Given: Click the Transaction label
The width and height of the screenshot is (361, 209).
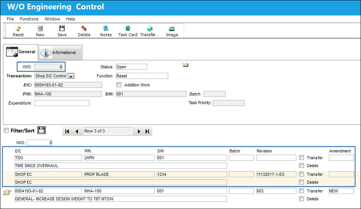Looking at the screenshot, I should point(19,76).
